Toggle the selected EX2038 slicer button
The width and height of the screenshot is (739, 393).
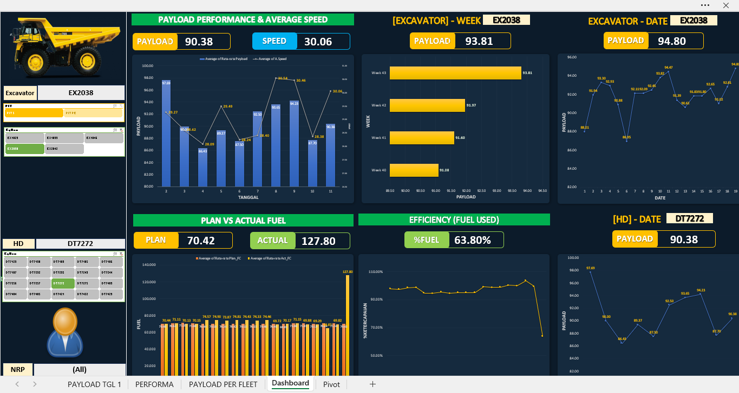point(24,149)
